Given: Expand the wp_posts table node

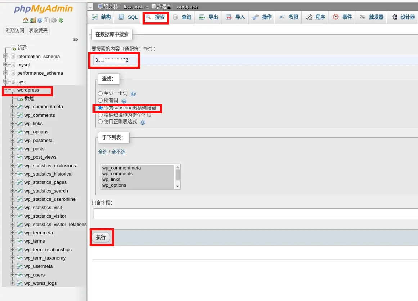Looking at the screenshot, I should pos(13,149).
